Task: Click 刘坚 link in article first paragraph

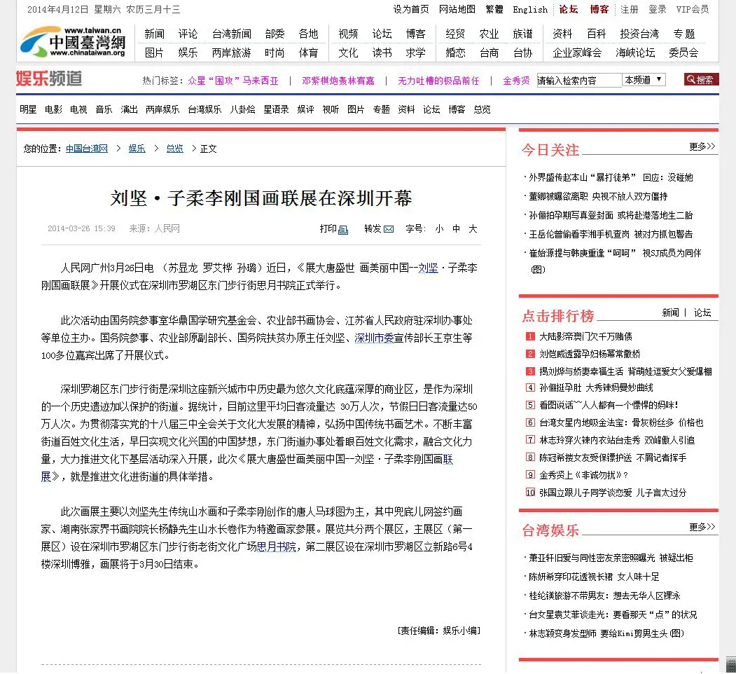Action: click(428, 268)
